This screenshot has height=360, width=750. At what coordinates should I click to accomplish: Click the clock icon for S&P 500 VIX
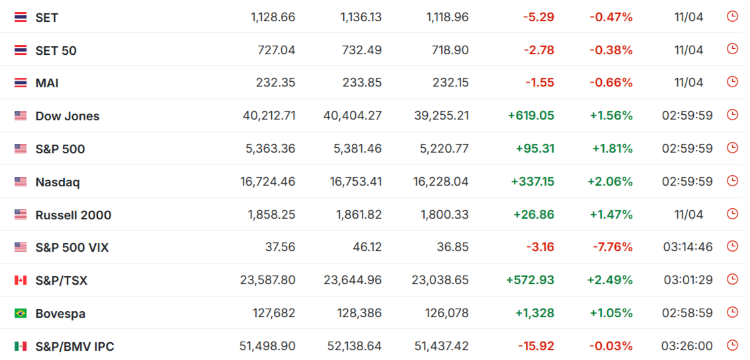coord(732,247)
